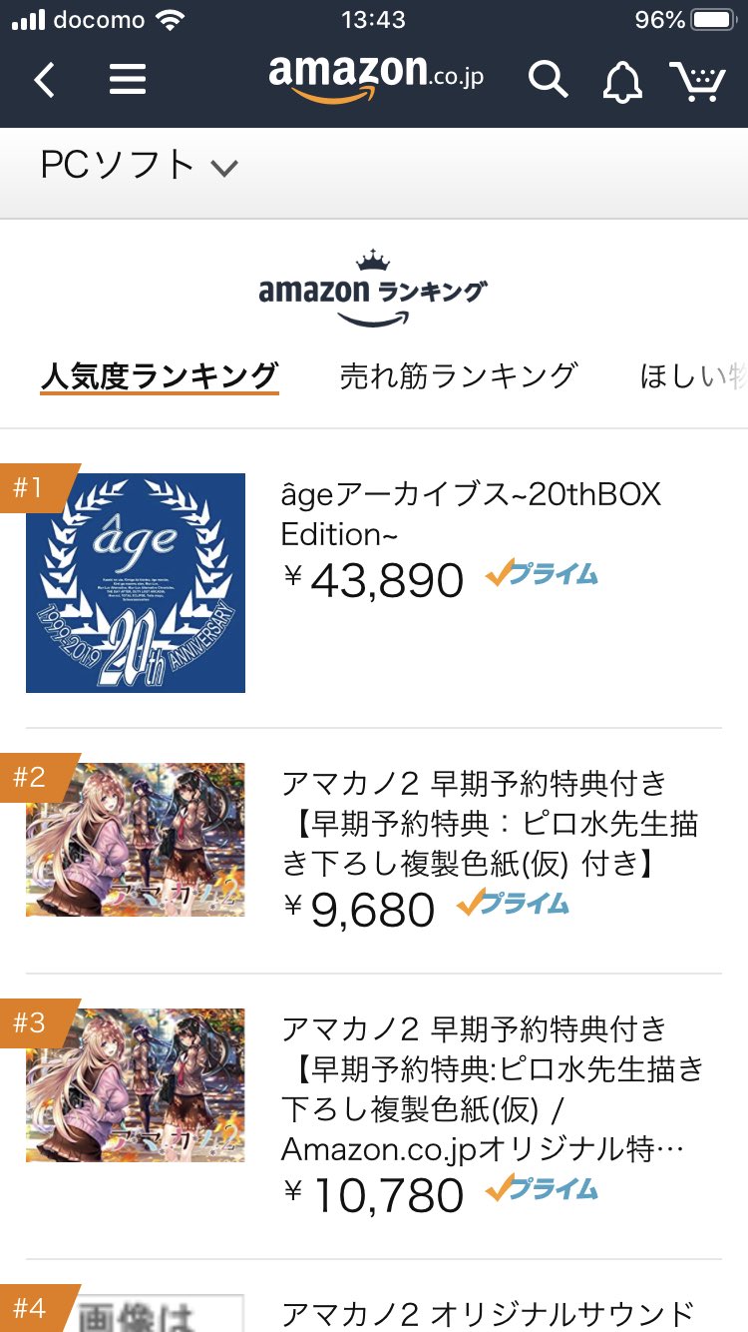Open the shopping cart
The height and width of the screenshot is (1332, 748).
click(x=697, y=80)
